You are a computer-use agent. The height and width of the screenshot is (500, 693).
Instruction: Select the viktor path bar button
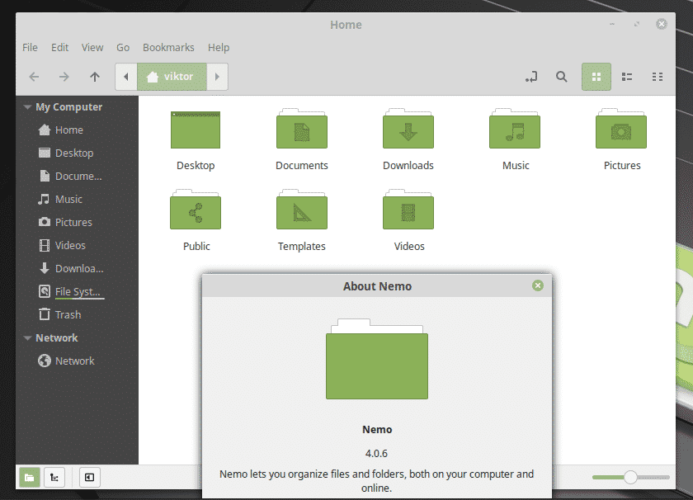pyautogui.click(x=172, y=77)
